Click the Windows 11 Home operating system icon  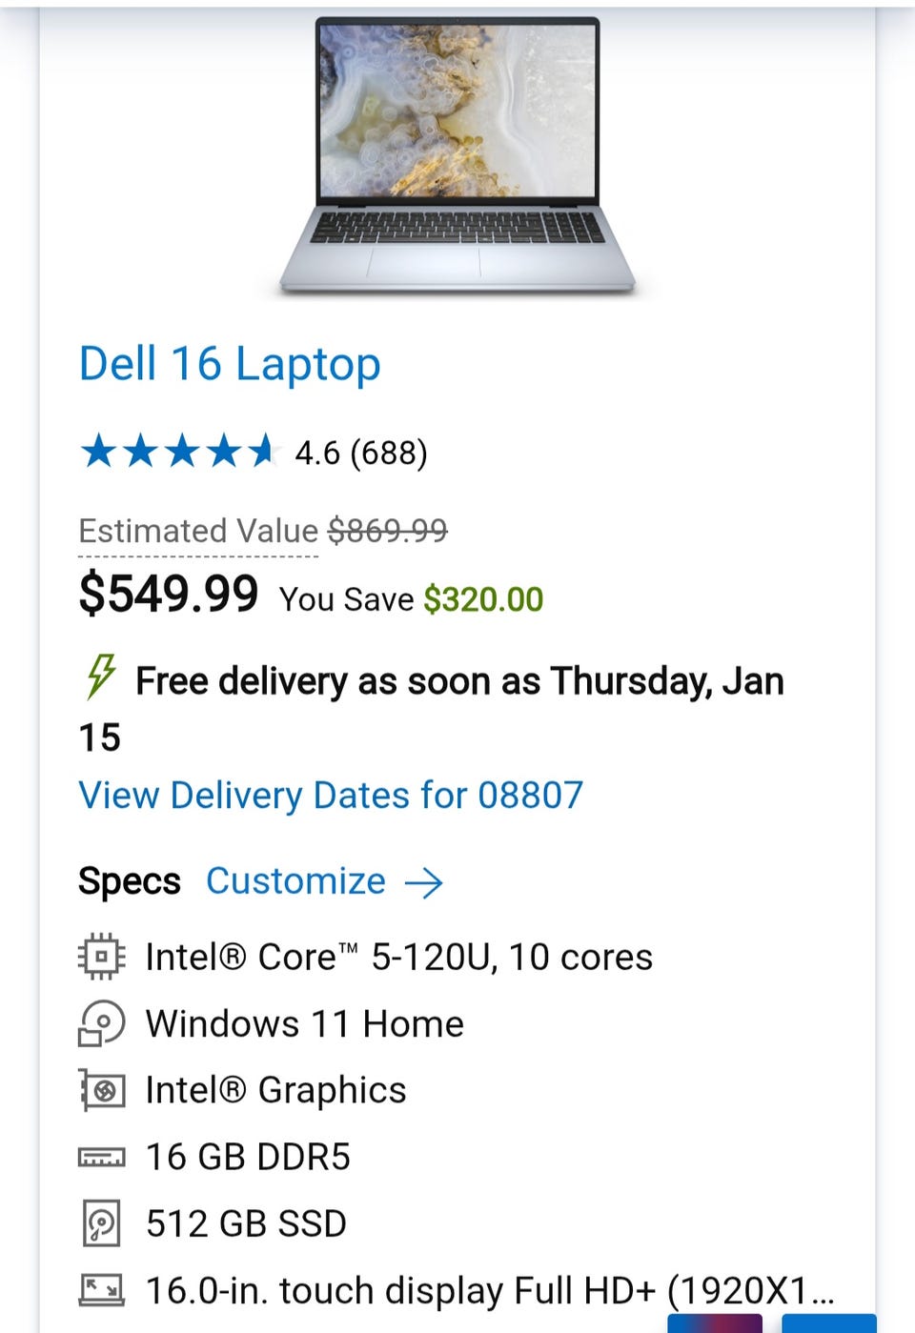pyautogui.click(x=101, y=1023)
